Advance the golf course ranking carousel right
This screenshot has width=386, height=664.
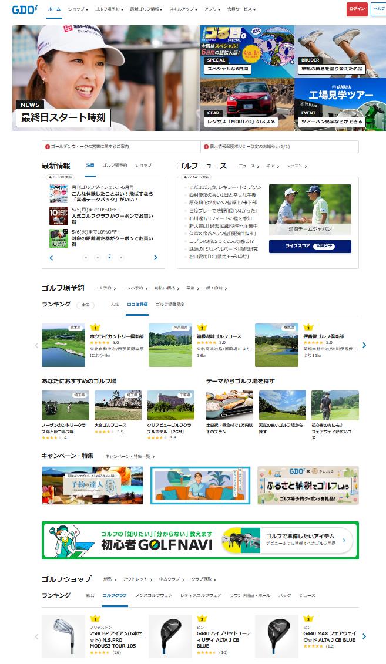364,345
